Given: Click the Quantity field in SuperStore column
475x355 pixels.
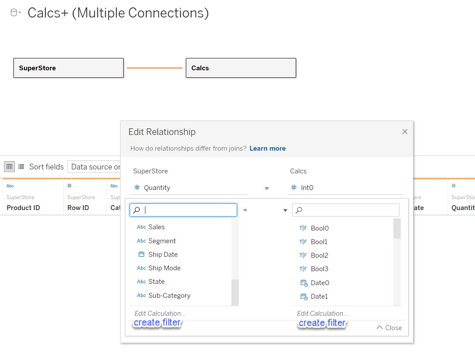Looking at the screenshot, I should tap(188, 188).
